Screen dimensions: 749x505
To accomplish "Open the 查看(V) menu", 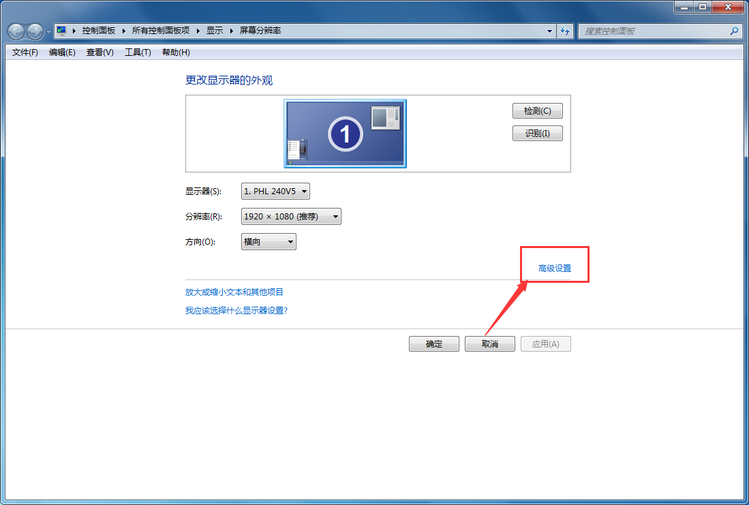I will point(100,52).
